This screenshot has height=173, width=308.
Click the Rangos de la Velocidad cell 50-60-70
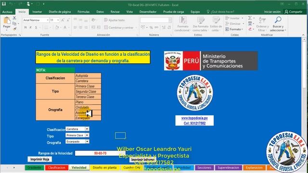[x=100, y=153]
